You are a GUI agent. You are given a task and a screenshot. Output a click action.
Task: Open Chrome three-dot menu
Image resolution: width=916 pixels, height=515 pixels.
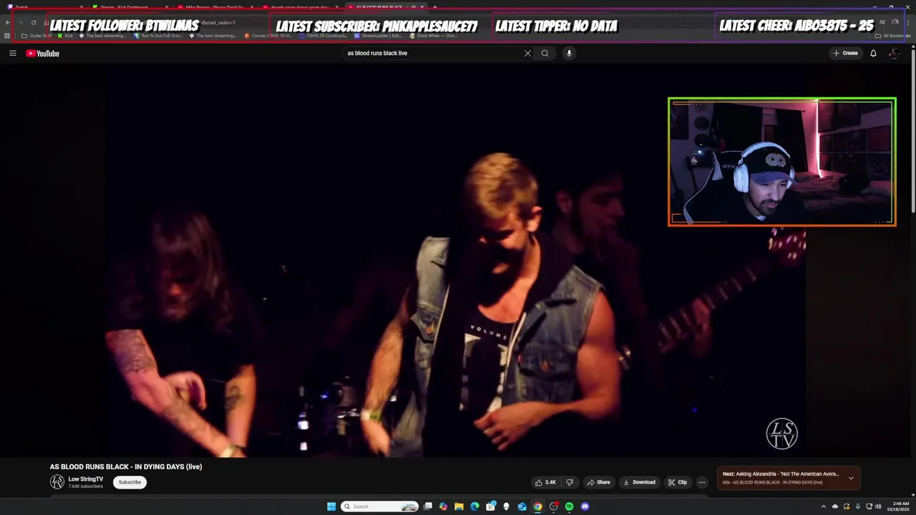pyautogui.click(x=907, y=22)
